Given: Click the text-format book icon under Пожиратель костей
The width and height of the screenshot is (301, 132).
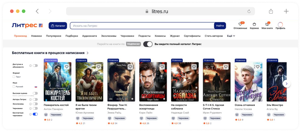Looking at the screenshot, I should coord(46,115).
